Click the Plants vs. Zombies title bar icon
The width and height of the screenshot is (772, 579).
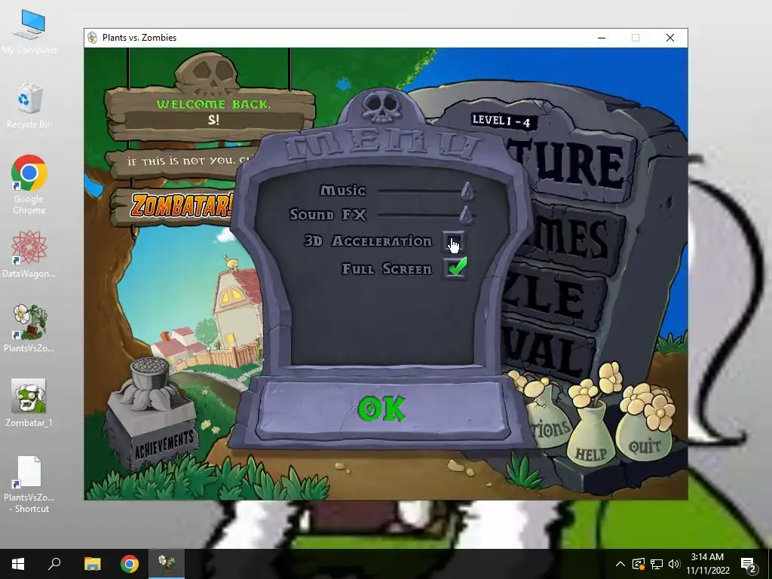[93, 38]
